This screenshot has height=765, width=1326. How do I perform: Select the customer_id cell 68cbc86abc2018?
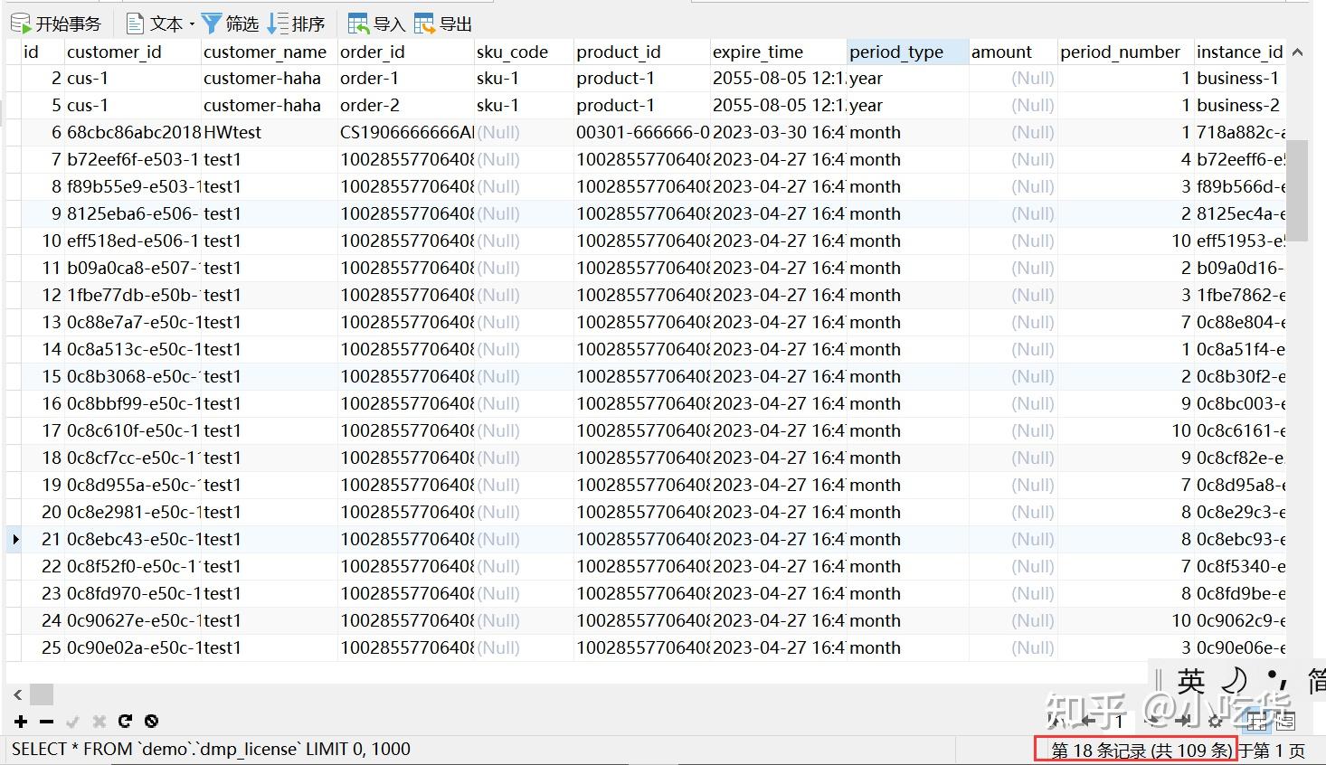coord(133,132)
